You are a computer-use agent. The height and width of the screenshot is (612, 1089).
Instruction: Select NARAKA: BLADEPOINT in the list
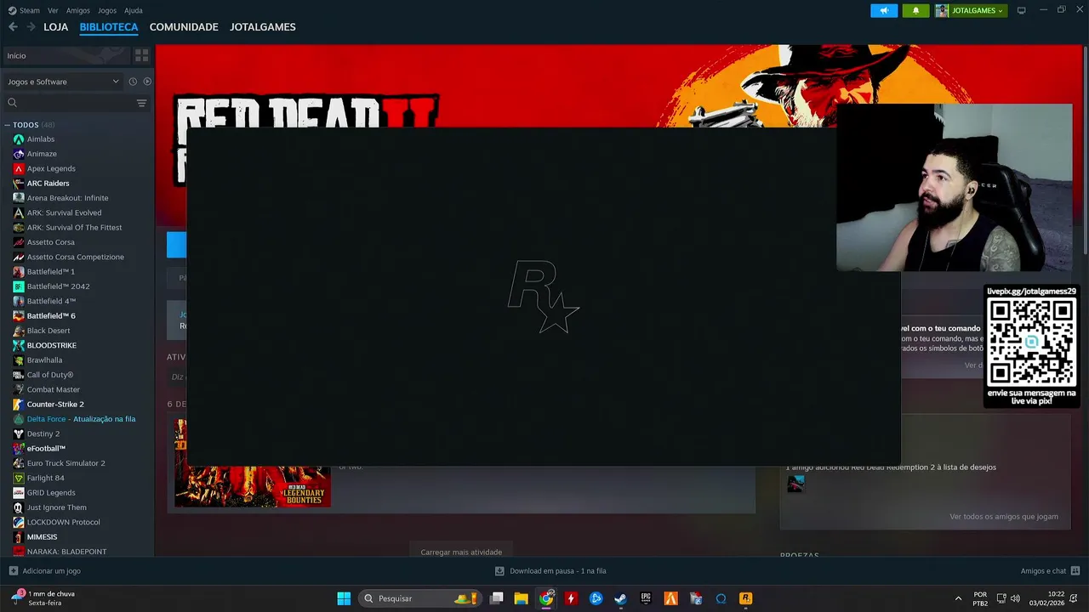click(66, 552)
